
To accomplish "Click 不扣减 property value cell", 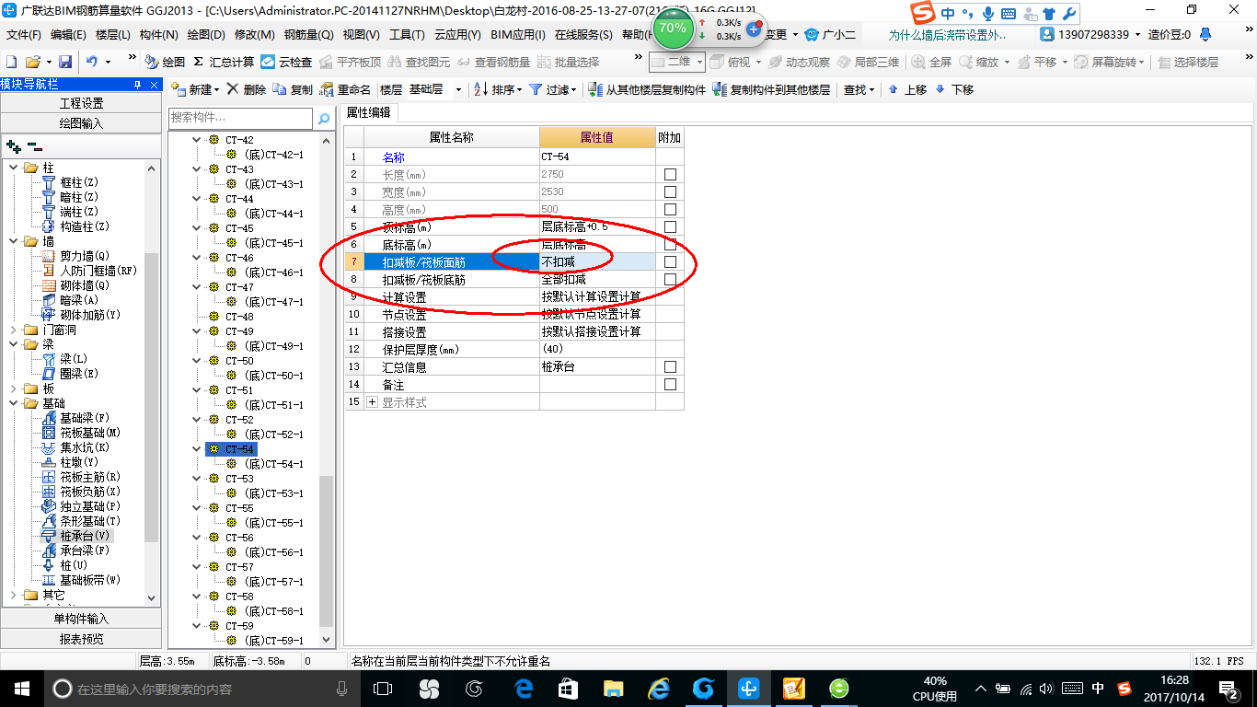I will point(597,261).
